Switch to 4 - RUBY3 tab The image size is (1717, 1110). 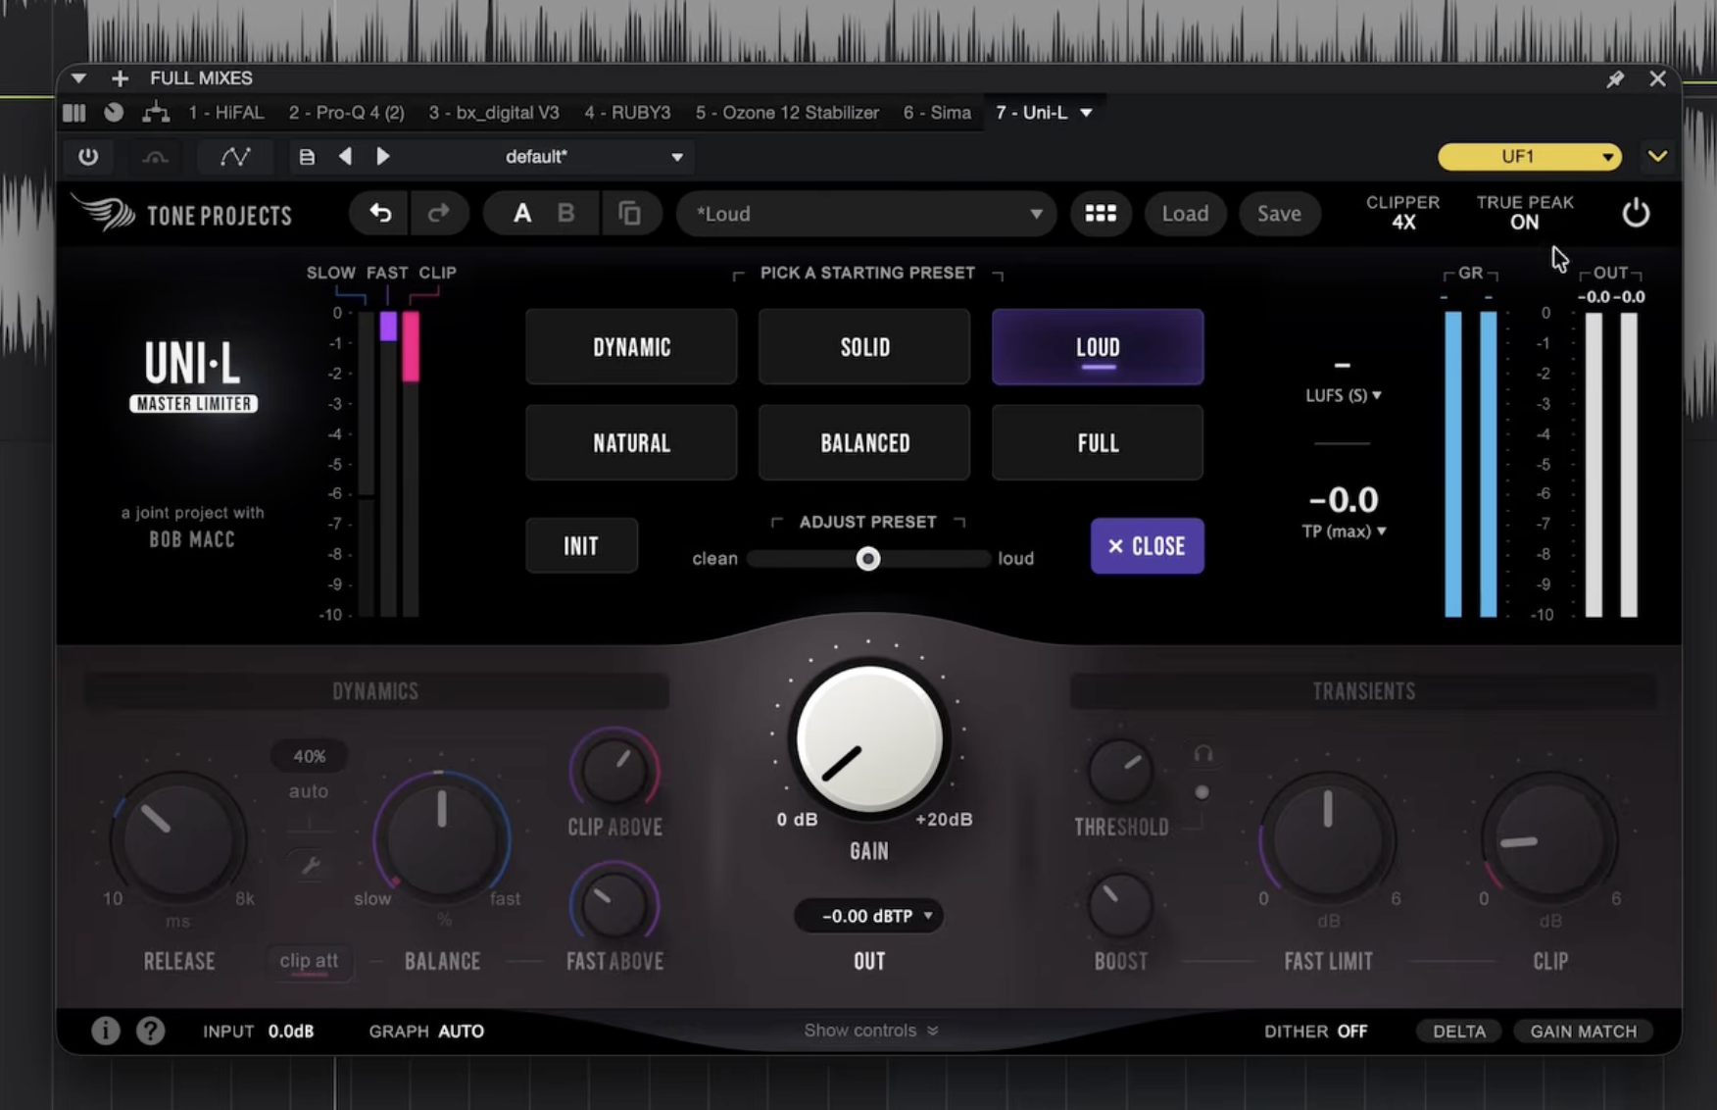(627, 113)
